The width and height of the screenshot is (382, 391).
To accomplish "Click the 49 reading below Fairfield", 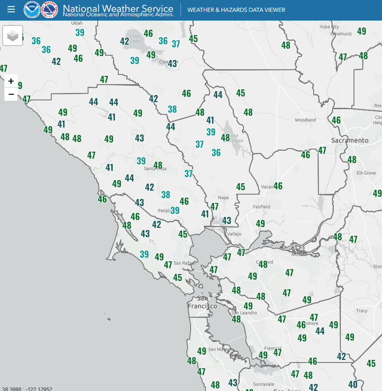I will [260, 224].
